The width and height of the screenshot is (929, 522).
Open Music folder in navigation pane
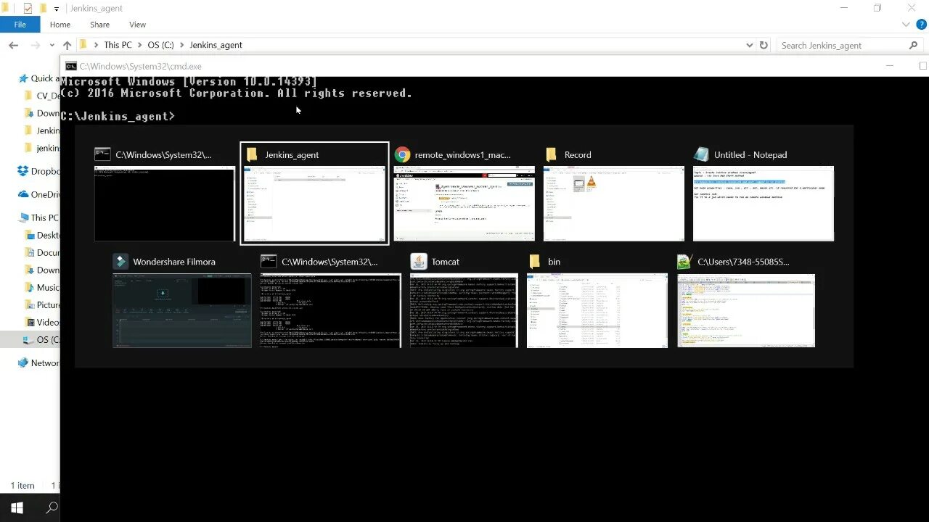42,288
